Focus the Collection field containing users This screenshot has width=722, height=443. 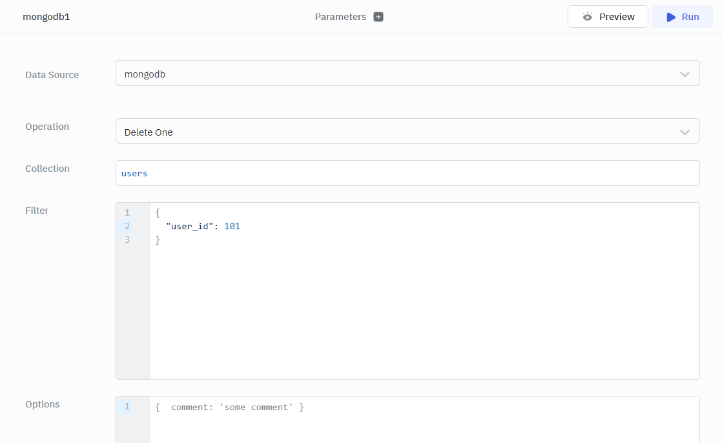[407, 173]
